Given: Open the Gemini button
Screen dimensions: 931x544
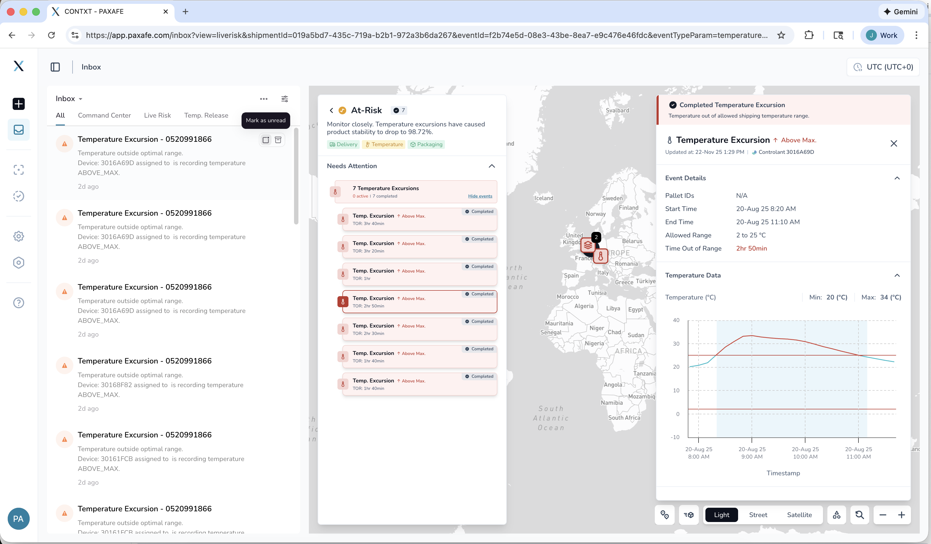Looking at the screenshot, I should [x=901, y=12].
